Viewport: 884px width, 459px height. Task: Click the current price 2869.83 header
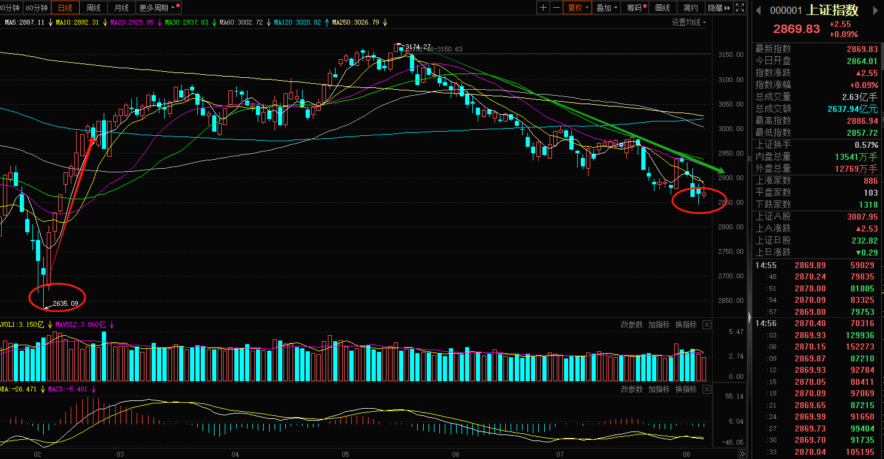pos(796,29)
